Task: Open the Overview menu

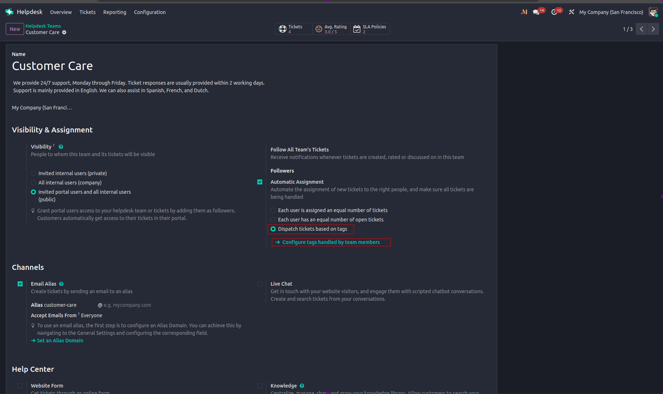Action: click(x=61, y=12)
